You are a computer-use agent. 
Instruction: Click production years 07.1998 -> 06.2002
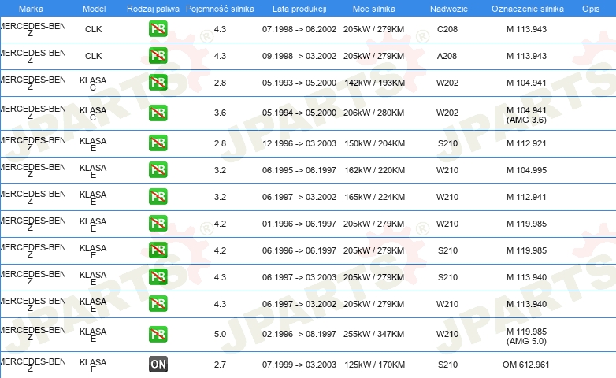299,29
